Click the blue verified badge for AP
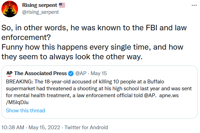 coord(71,73)
